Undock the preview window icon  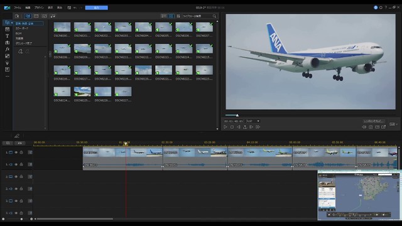point(384,127)
